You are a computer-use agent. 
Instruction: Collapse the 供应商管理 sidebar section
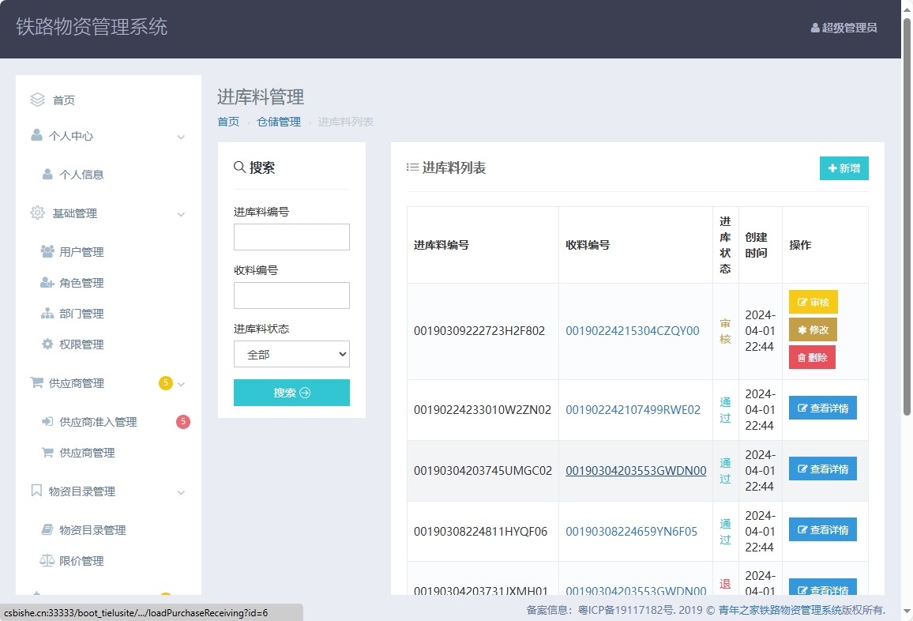pyautogui.click(x=179, y=383)
